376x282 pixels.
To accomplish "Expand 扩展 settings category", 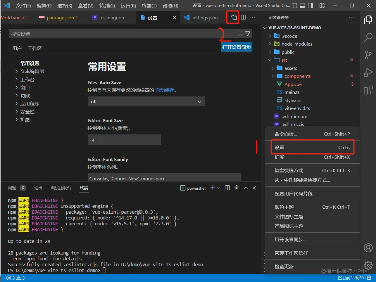I will (x=17, y=120).
